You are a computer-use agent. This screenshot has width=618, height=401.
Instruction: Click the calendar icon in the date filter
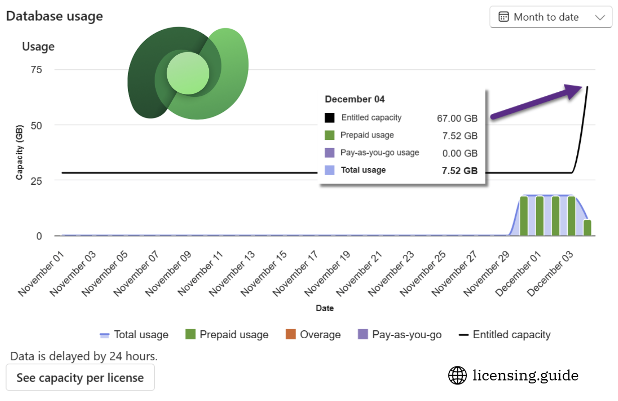click(x=504, y=17)
